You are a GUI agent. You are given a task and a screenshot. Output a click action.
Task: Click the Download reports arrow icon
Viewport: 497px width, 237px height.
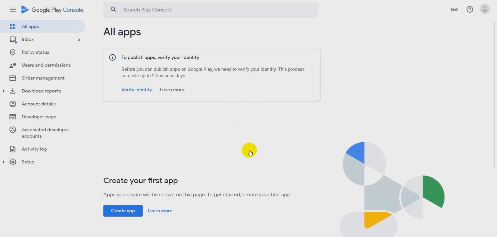(12, 91)
